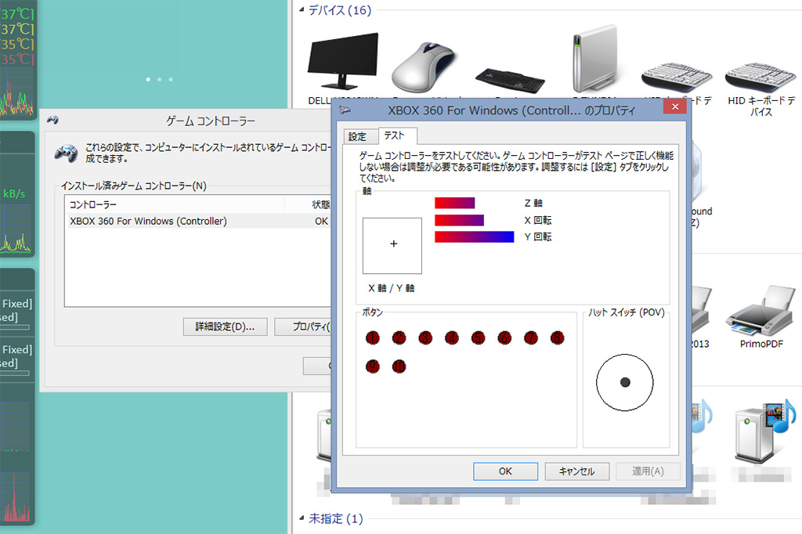Select the mouse device icon

424,67
